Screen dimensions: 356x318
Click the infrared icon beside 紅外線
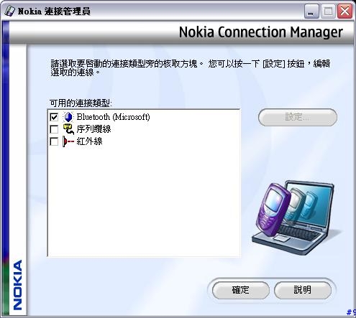68,141
